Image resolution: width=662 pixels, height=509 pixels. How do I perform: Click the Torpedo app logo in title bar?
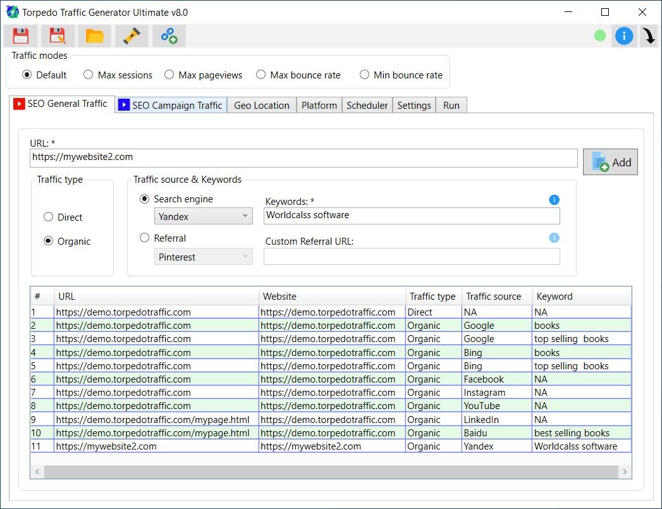[13, 12]
